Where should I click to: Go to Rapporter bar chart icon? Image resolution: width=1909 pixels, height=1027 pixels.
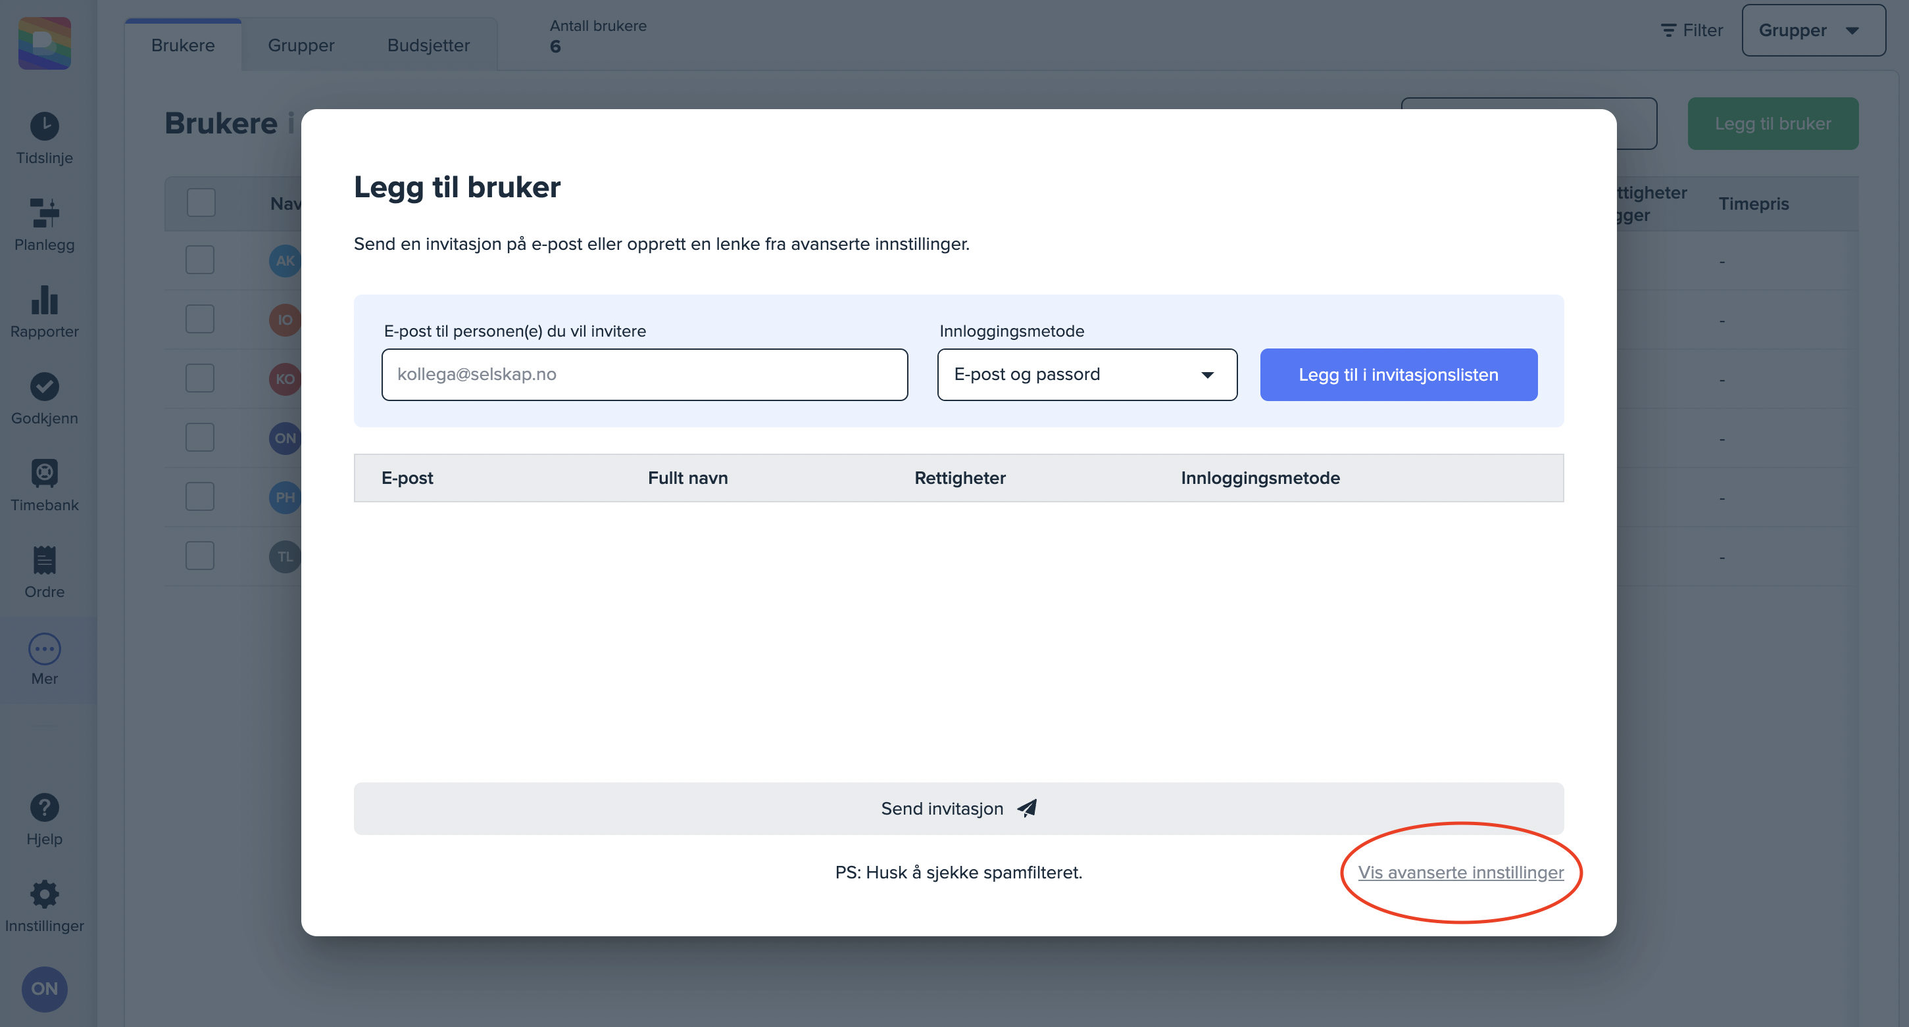45,300
